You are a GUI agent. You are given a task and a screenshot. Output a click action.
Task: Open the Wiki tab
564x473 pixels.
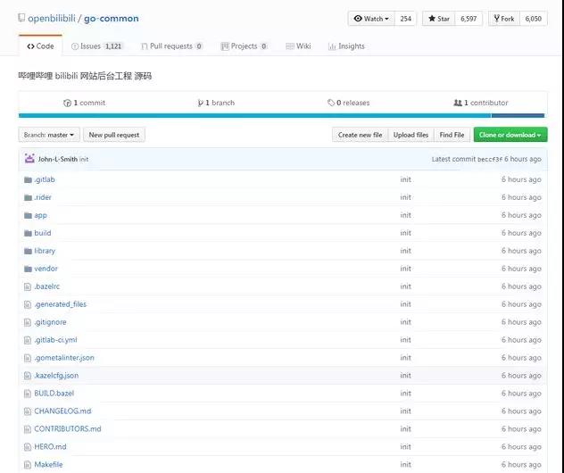[299, 46]
